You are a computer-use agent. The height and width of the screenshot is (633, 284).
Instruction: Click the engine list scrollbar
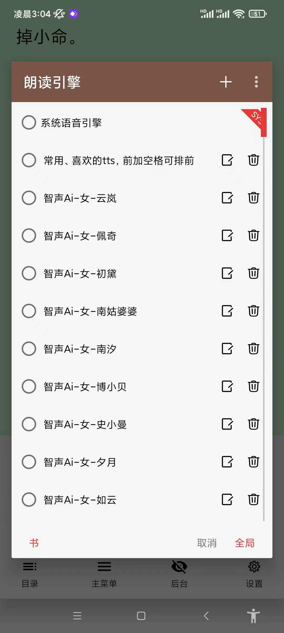coord(263,327)
